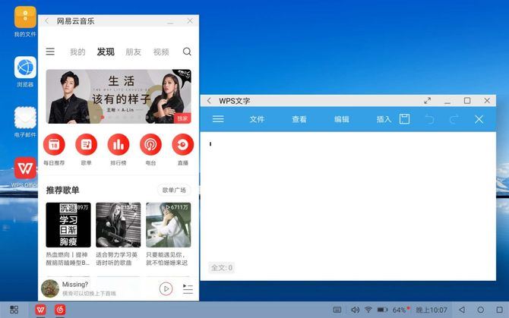Screen dimensions: 509x318
Task: Open the 歌单 playlist icon
Action: click(86, 144)
